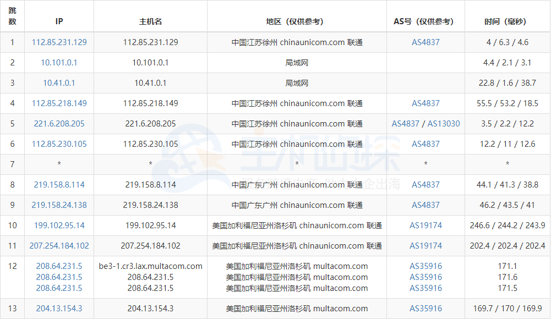This screenshot has width=551, height=319.
Task: Open the AS35916 link in hop 13
Action: pos(425,308)
